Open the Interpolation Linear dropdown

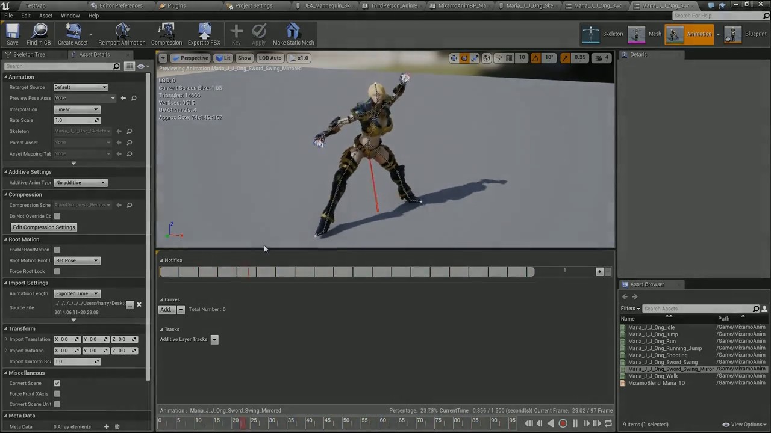[77, 109]
